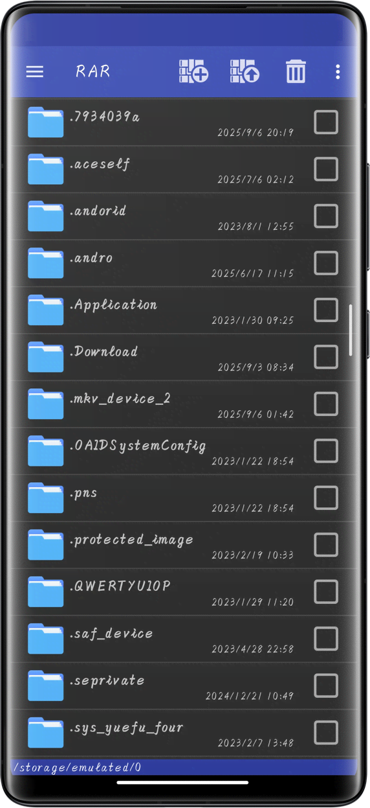The image size is (370, 808).
Task: Open the hamburger navigation menu
Action: 34,71
